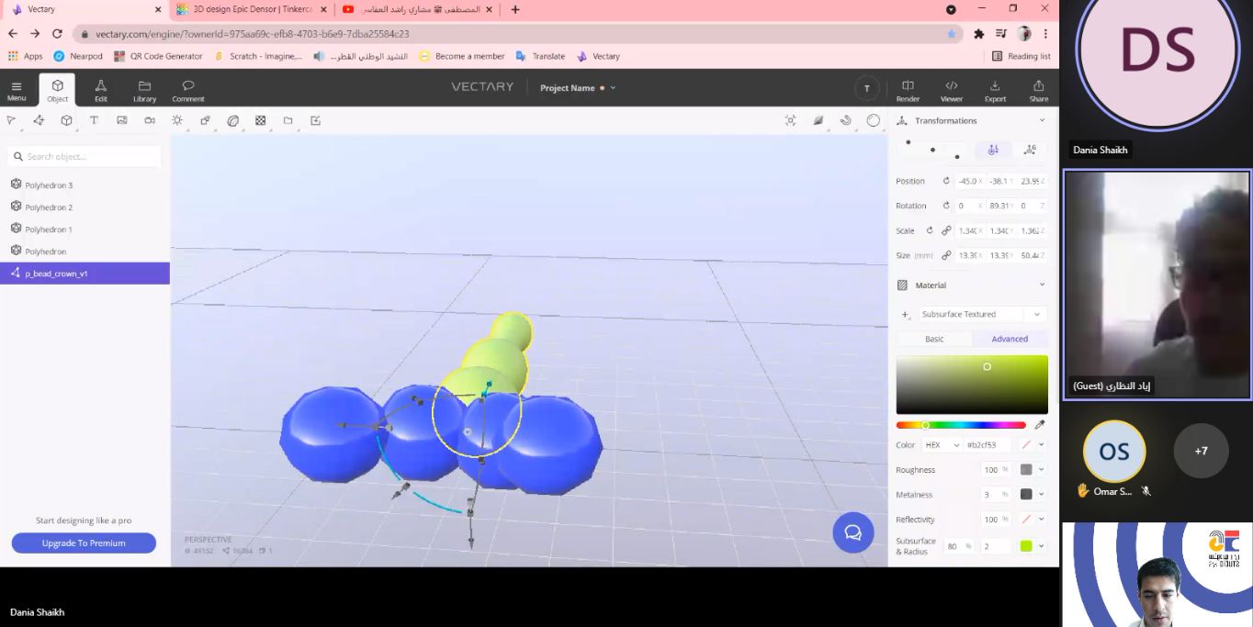This screenshot has width=1253, height=627.
Task: Click the focus-on-selection viewport icon
Action: [x=790, y=120]
